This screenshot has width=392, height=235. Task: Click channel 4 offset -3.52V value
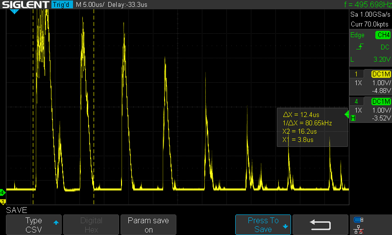(x=381, y=118)
